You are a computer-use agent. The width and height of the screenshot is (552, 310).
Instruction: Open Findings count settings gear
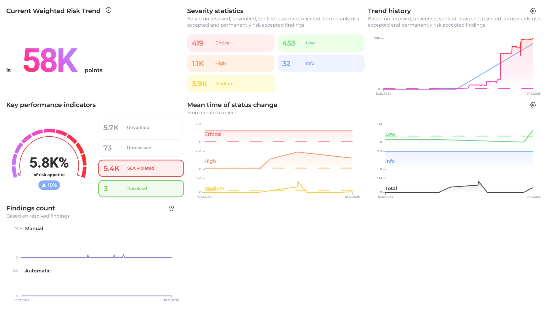click(171, 208)
